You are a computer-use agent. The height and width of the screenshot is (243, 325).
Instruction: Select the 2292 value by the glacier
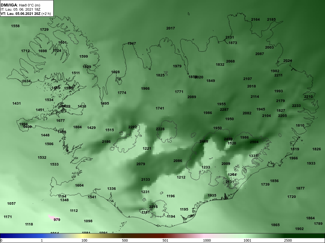[133, 127]
